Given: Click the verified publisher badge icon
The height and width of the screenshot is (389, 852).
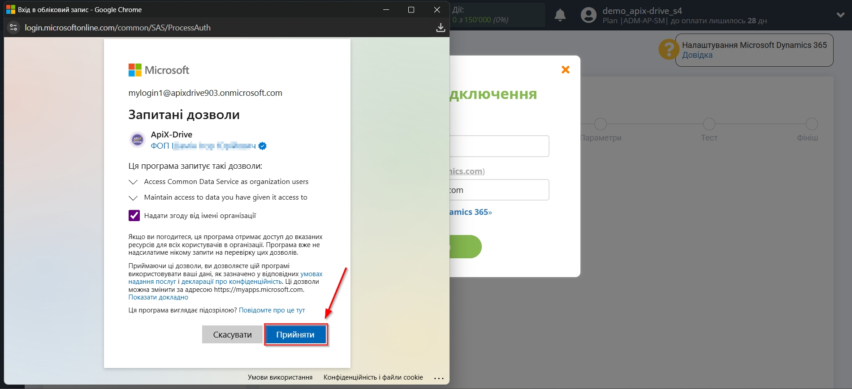Looking at the screenshot, I should (263, 146).
